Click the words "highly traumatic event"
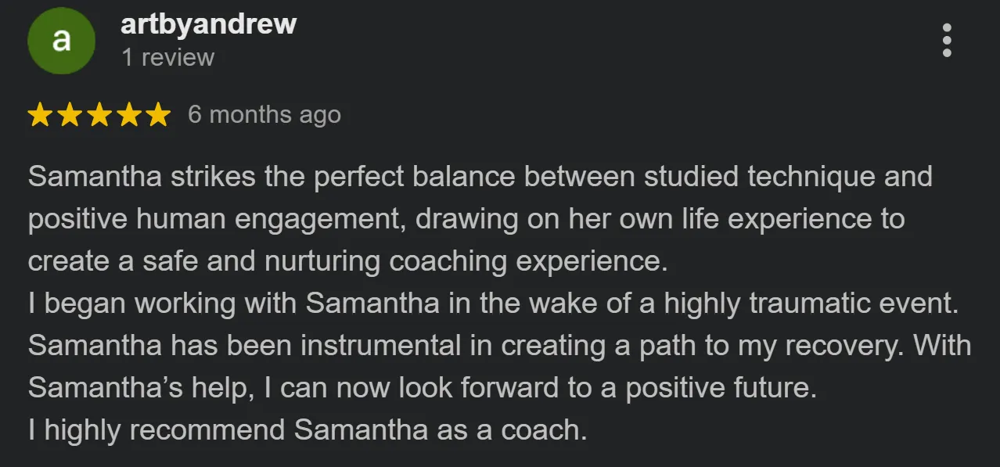The image size is (1000, 467). click(x=811, y=304)
